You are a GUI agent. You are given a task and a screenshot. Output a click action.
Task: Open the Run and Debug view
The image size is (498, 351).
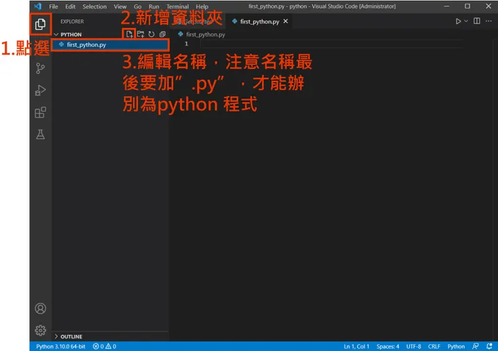[40, 91]
